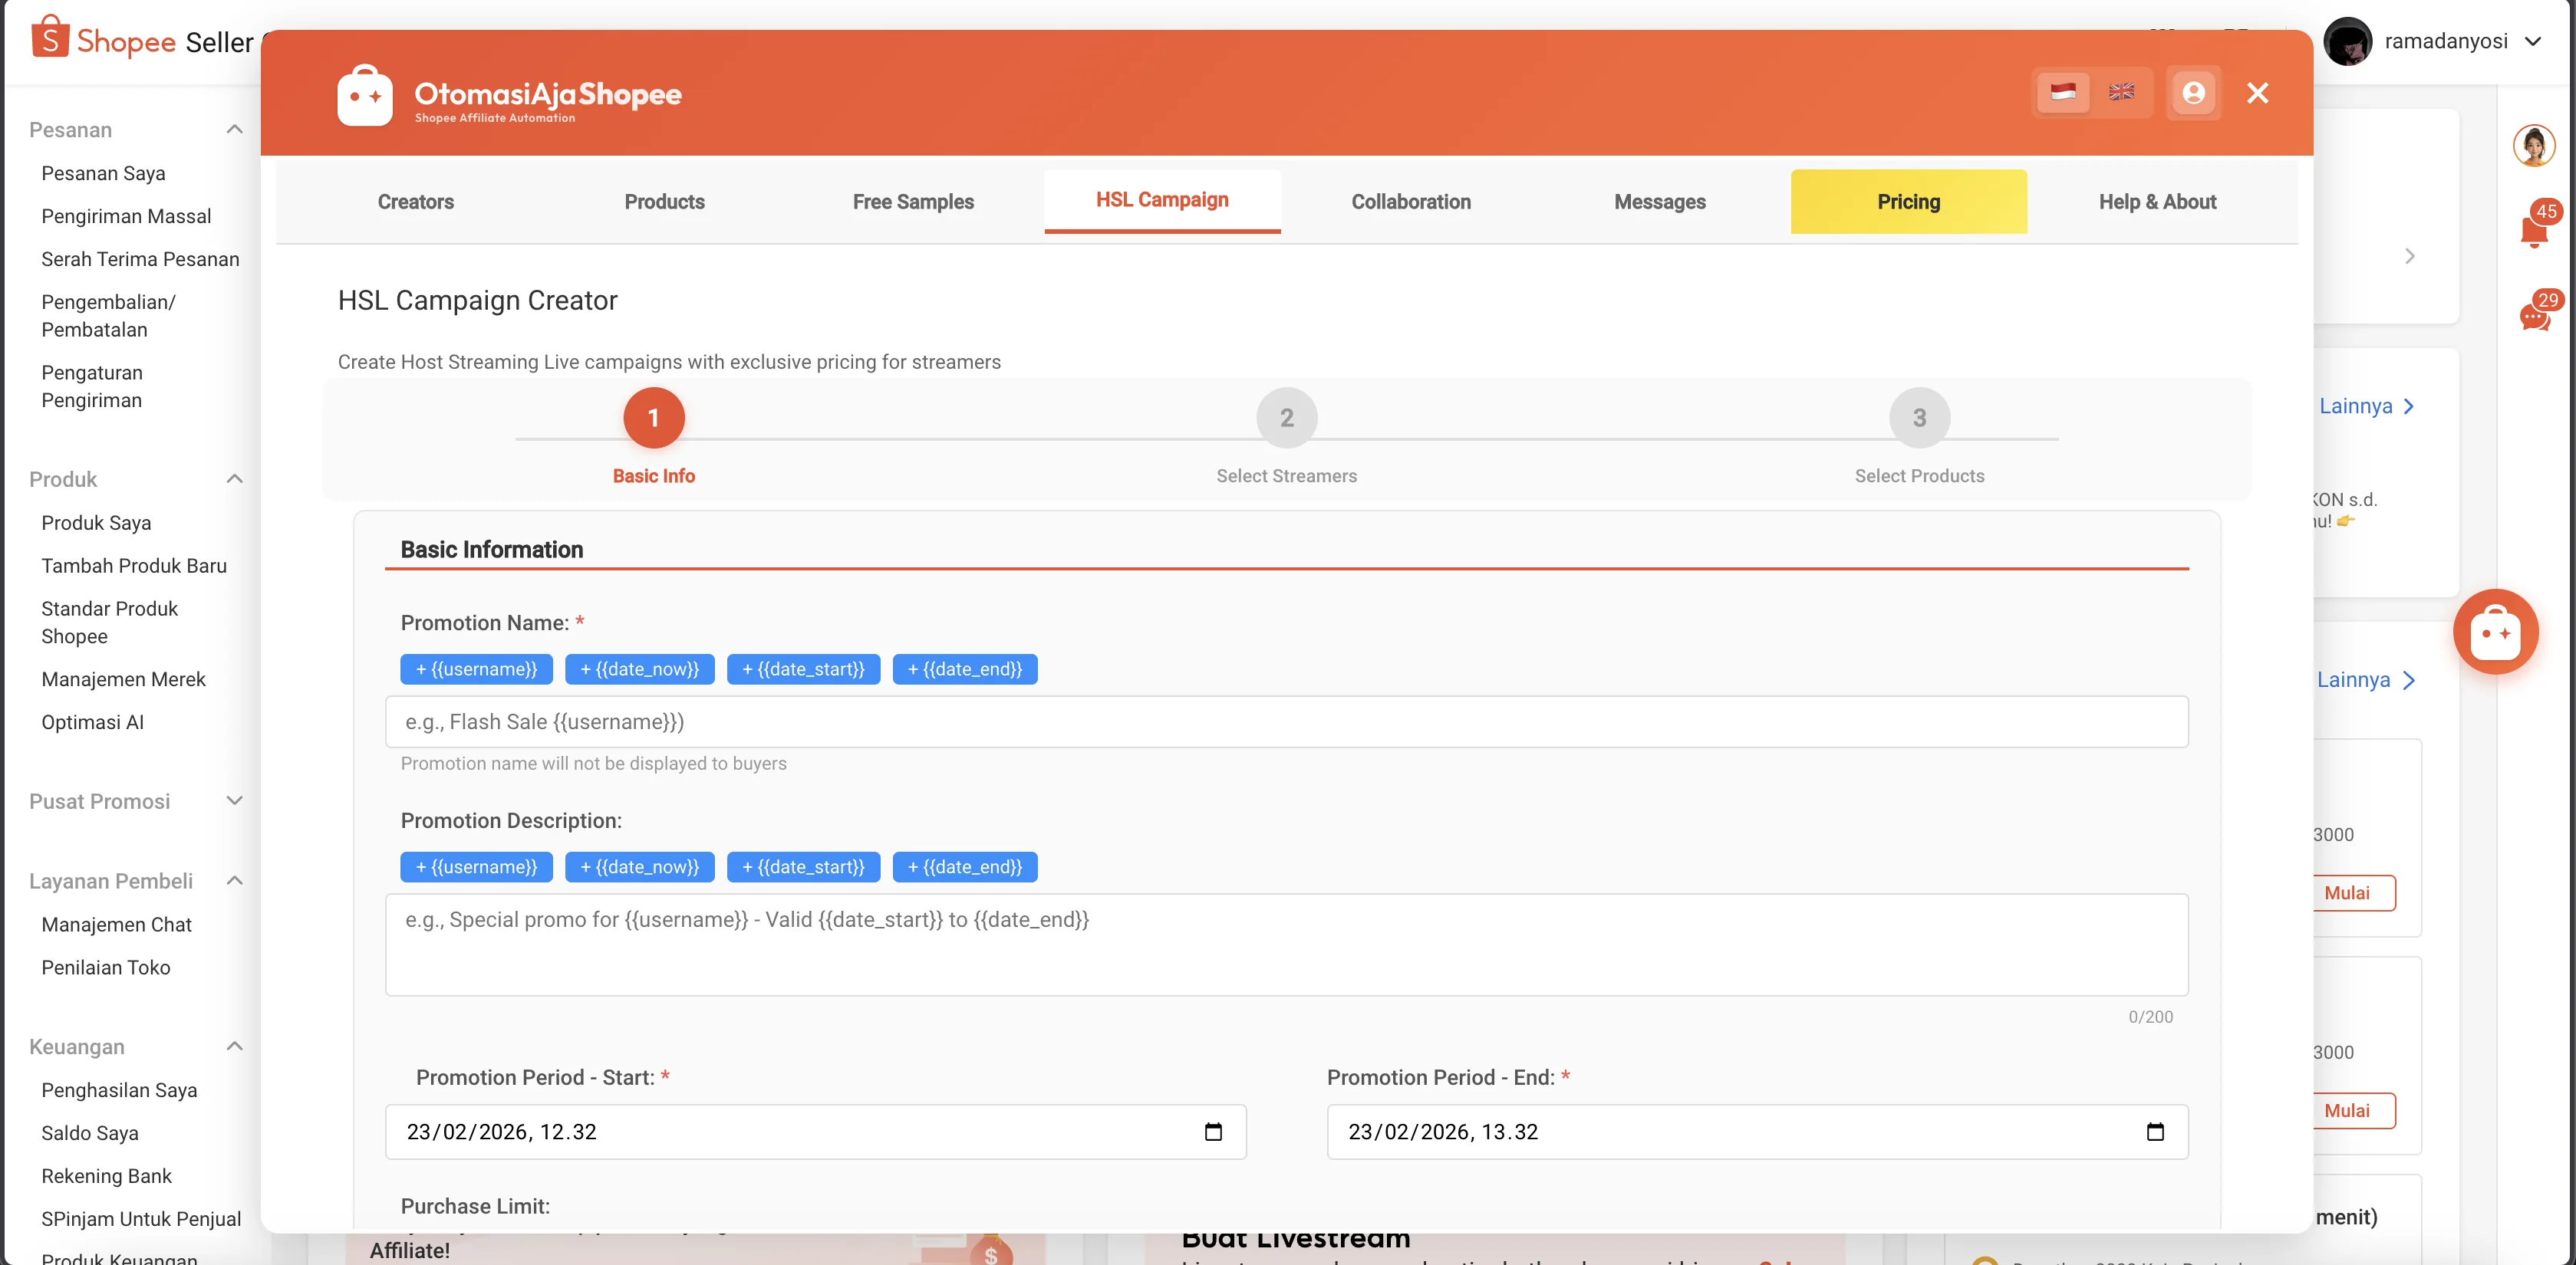2576x1265 pixels.
Task: Expand the Pusat Promosi sidebar section
Action: pos(235,801)
